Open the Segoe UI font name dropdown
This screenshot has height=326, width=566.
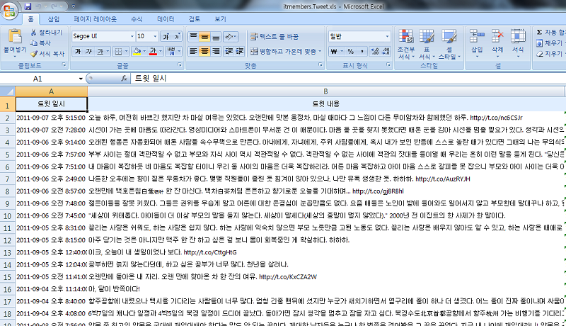click(132, 36)
